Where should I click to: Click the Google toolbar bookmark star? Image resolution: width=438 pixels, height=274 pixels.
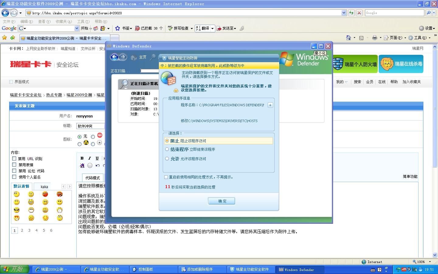tap(118, 28)
